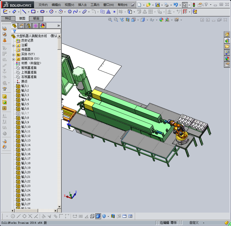Switch to the DisplayManager tab icon
Viewport: 231px width, 226px height.
42,26
